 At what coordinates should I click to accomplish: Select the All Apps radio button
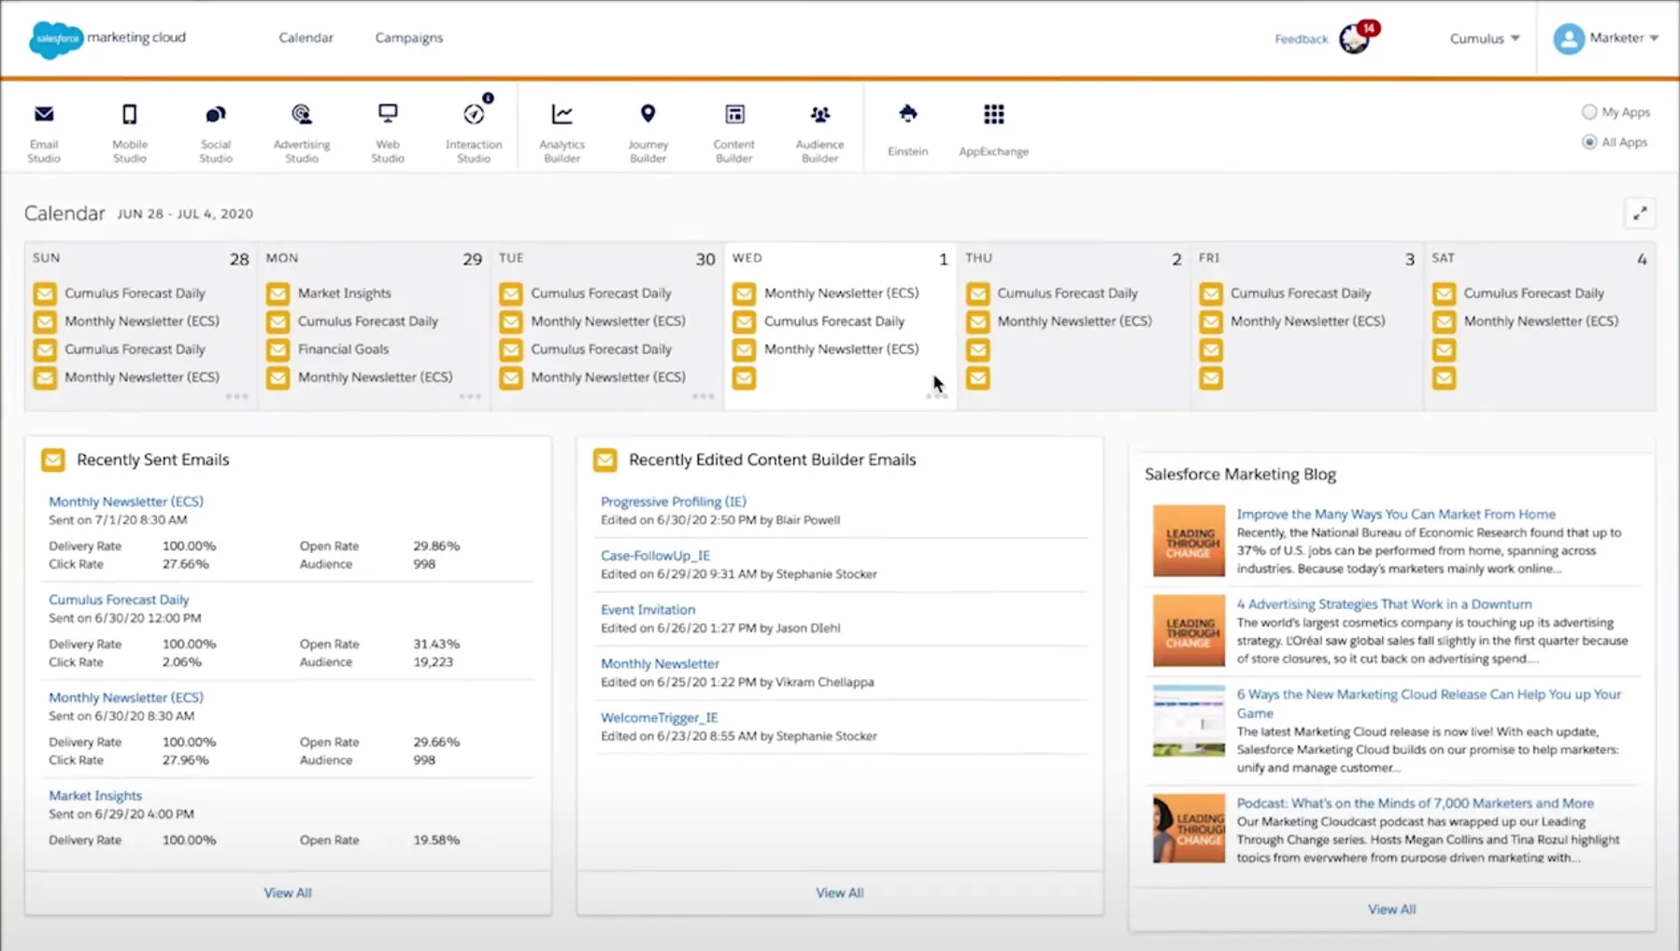click(1589, 142)
